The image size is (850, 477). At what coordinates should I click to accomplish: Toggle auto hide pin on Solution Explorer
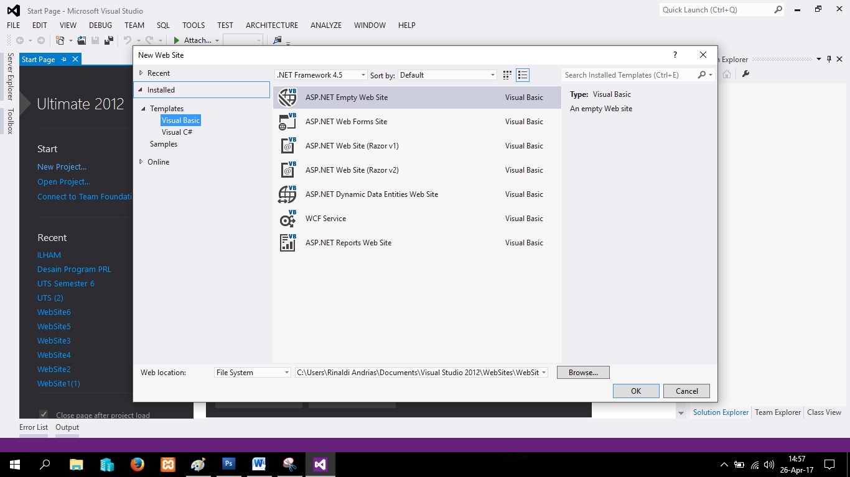click(x=829, y=60)
